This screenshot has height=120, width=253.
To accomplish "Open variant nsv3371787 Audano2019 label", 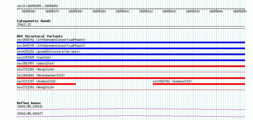I will [37, 81].
